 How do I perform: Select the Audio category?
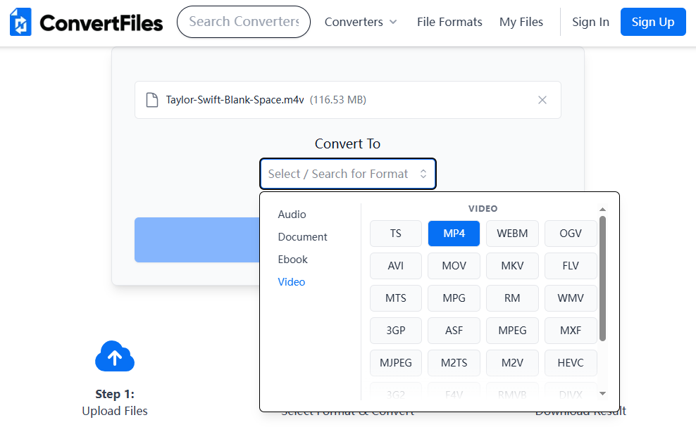pos(292,215)
